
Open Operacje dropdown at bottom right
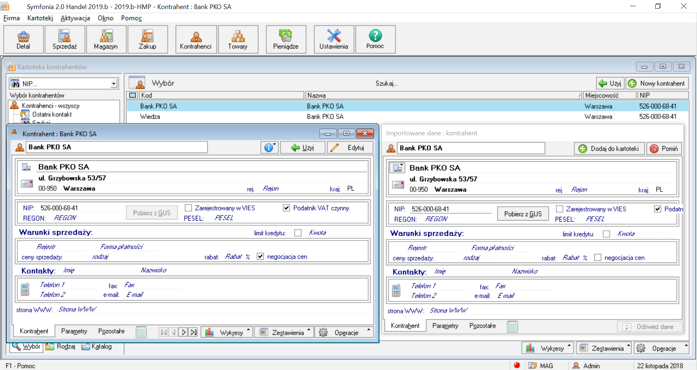(x=661, y=348)
